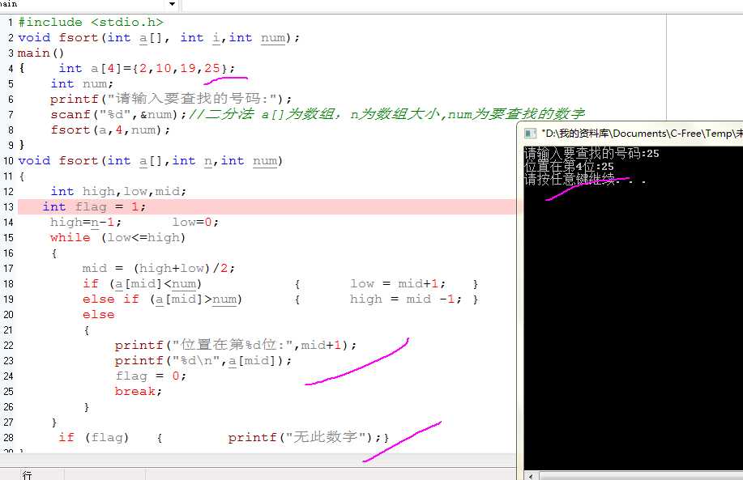
Task: Click the console's horizontal scrollbar track
Action: click(641, 476)
